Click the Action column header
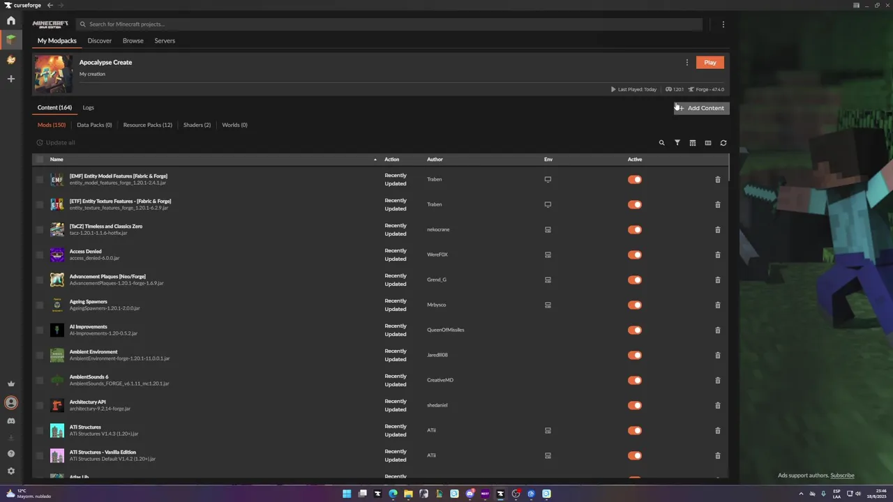893x502 pixels. tap(392, 159)
